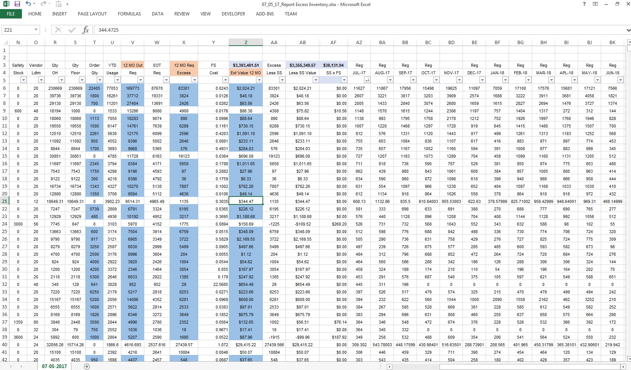
Task: Click the Save icon in Quick Access Toolbar
Action: pyautogui.click(x=17, y=4)
